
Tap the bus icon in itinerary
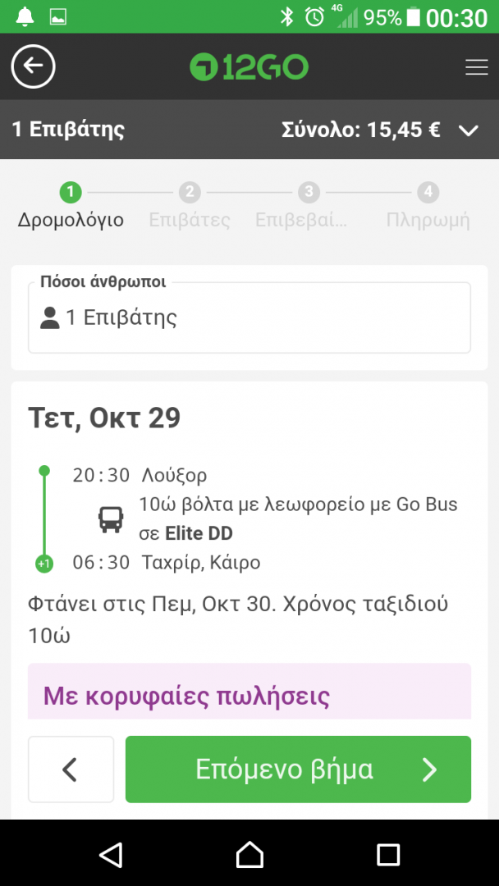(x=111, y=518)
